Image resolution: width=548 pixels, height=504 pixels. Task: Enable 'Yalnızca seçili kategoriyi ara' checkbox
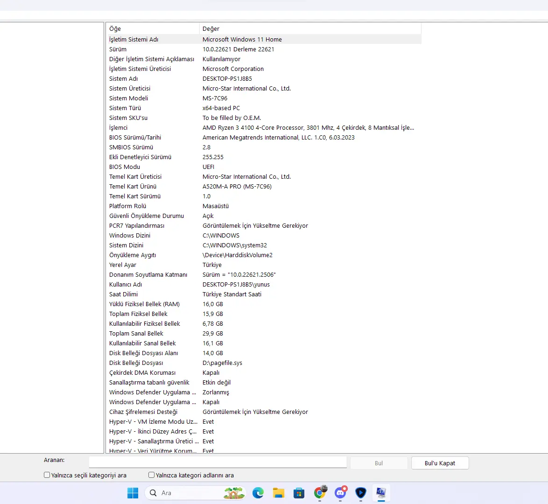click(x=47, y=475)
